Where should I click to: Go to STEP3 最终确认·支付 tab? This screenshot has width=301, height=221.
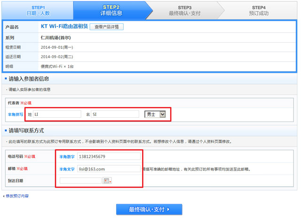pyautogui.click(x=184, y=10)
